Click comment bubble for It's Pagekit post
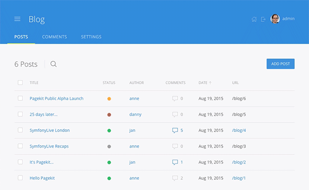This screenshot has height=190, width=309. 175,162
